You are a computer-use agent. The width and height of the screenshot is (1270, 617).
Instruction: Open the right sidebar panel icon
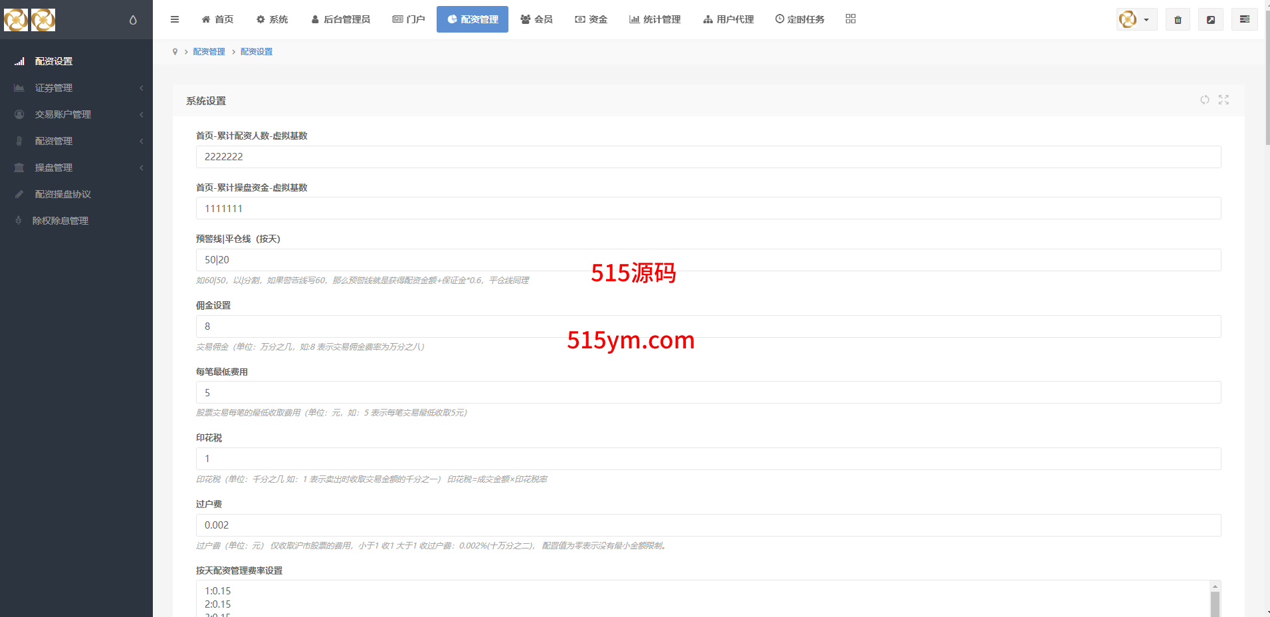(1244, 20)
